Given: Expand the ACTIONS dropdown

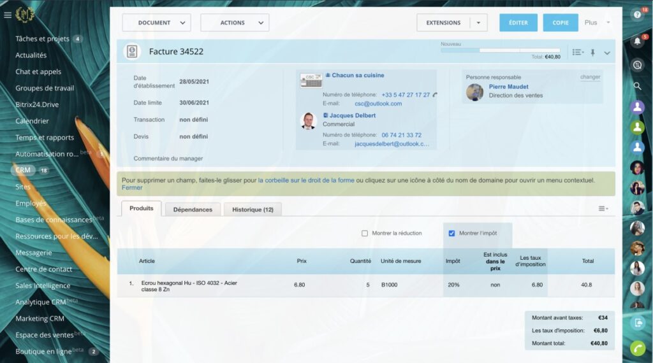Looking at the screenshot, I should 235,23.
